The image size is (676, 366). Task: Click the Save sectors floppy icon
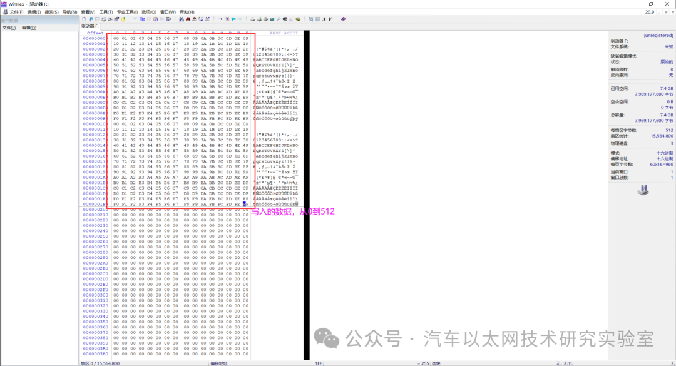click(97, 19)
